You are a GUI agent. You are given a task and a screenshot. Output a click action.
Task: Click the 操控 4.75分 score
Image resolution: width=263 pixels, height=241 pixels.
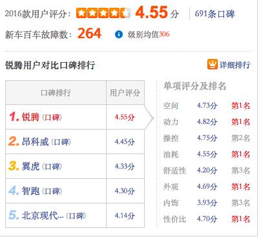click(x=207, y=138)
